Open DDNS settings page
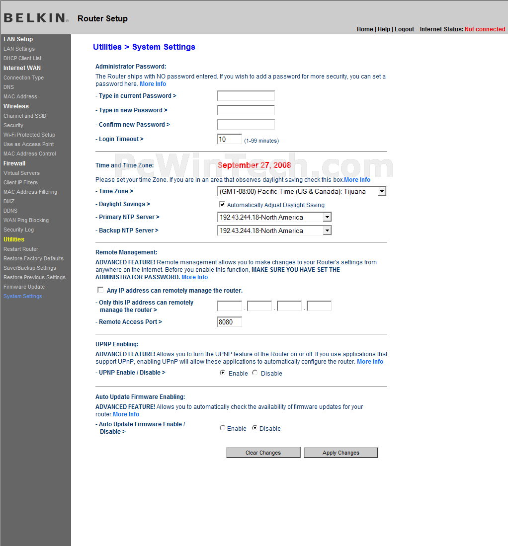508x546 pixels. [10, 211]
